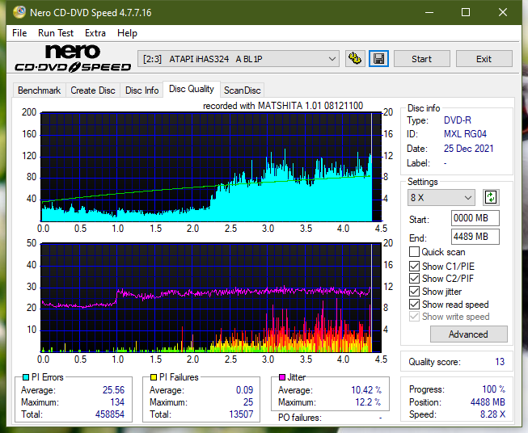Click the Jitter maximum 12.2 % value
This screenshot has height=433, width=528.
tap(369, 402)
